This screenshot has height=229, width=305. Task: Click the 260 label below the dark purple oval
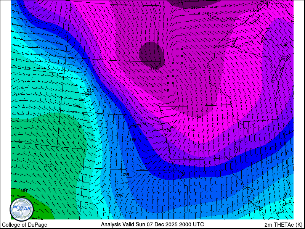pos(154,69)
